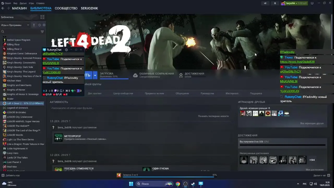
Task: Switch to OBS Studio on taskbar
Action: [x=186, y=184]
